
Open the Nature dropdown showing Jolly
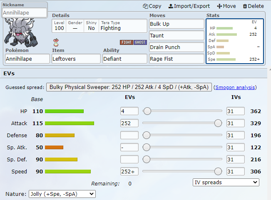[x=62, y=194]
